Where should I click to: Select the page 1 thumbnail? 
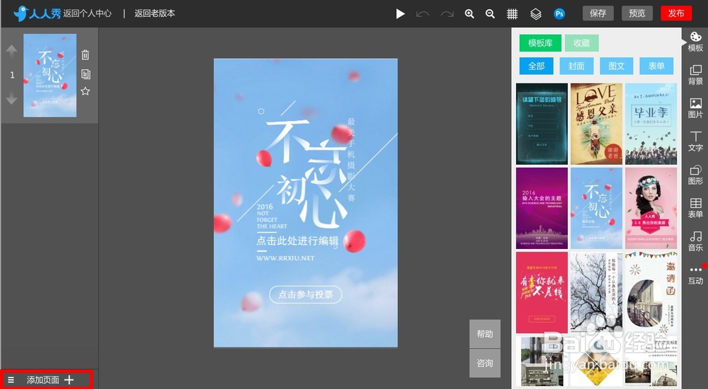click(x=50, y=75)
